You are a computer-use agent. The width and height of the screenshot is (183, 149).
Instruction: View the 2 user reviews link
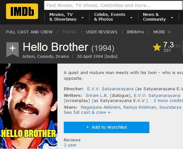pyautogui.click(x=70, y=145)
